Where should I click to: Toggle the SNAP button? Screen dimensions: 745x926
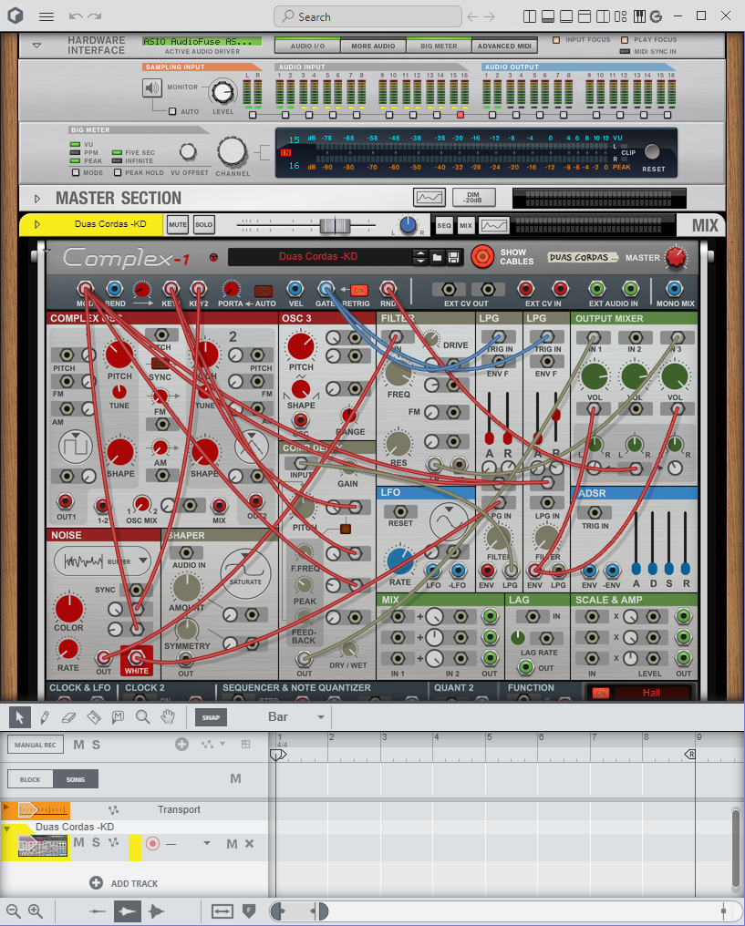[x=211, y=717]
